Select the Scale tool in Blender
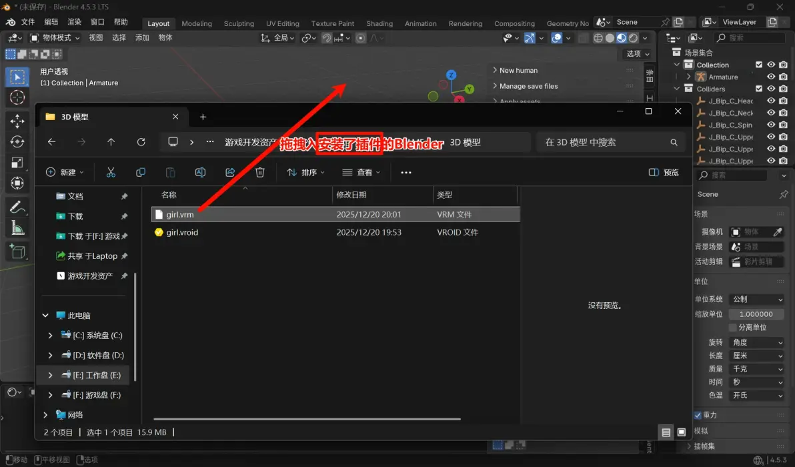795x467 pixels. pyautogui.click(x=17, y=162)
